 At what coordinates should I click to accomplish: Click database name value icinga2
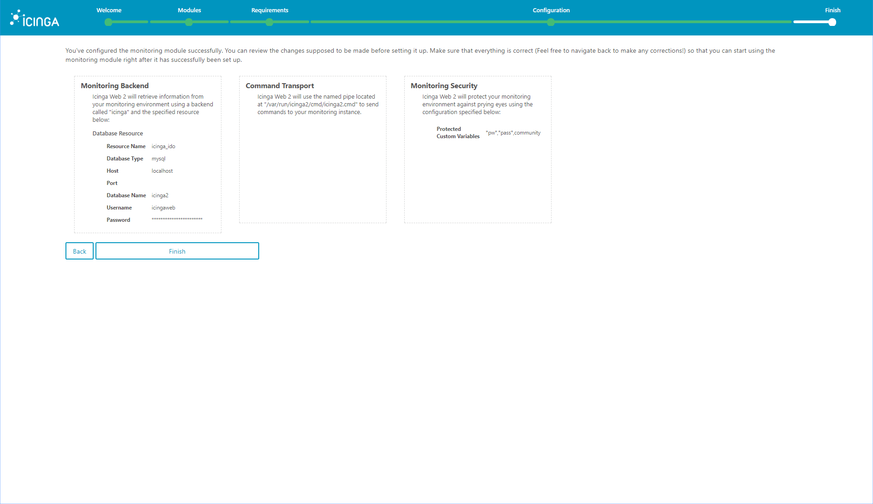160,195
